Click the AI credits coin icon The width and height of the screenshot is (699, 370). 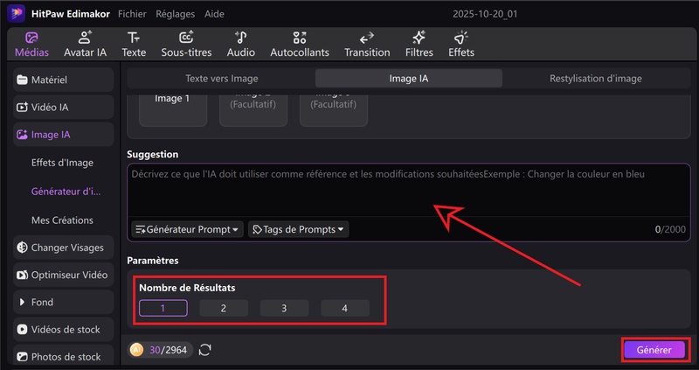[136, 350]
